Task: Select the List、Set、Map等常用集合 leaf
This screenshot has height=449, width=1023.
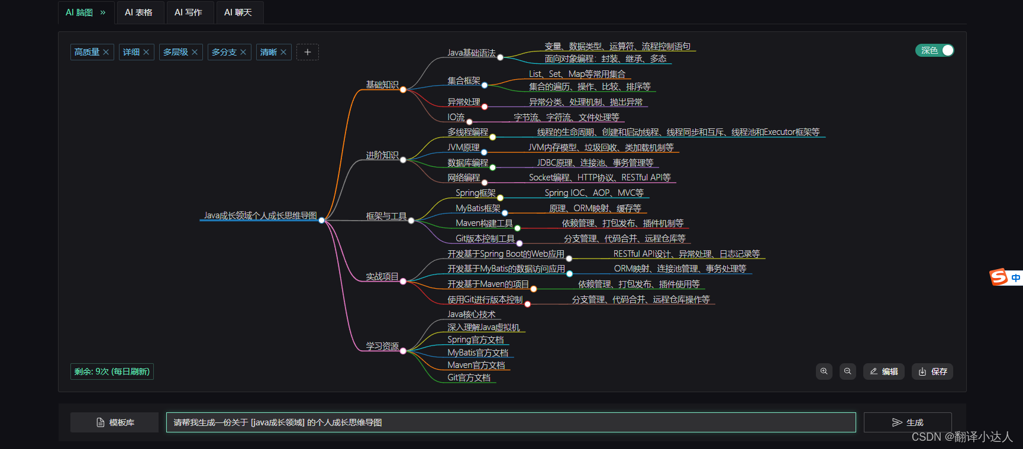Action: tap(577, 74)
